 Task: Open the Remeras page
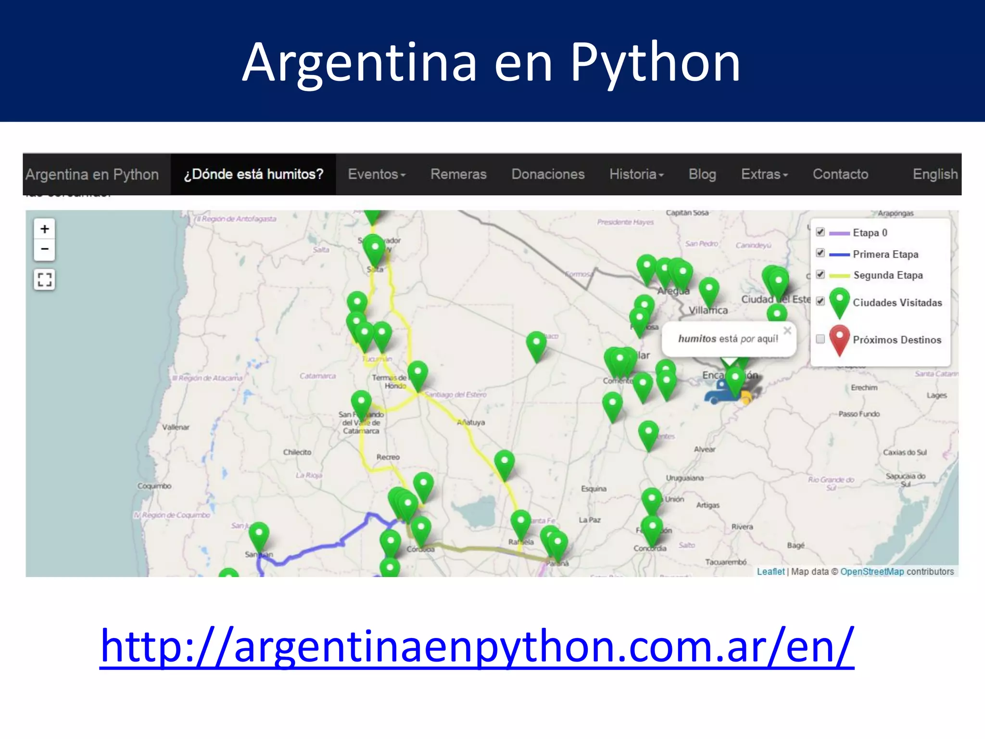click(458, 174)
